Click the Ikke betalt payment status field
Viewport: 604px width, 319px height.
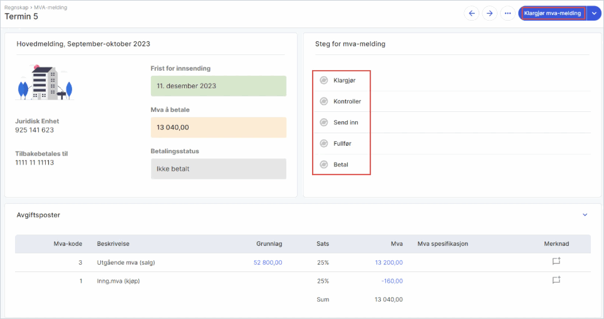pyautogui.click(x=219, y=169)
